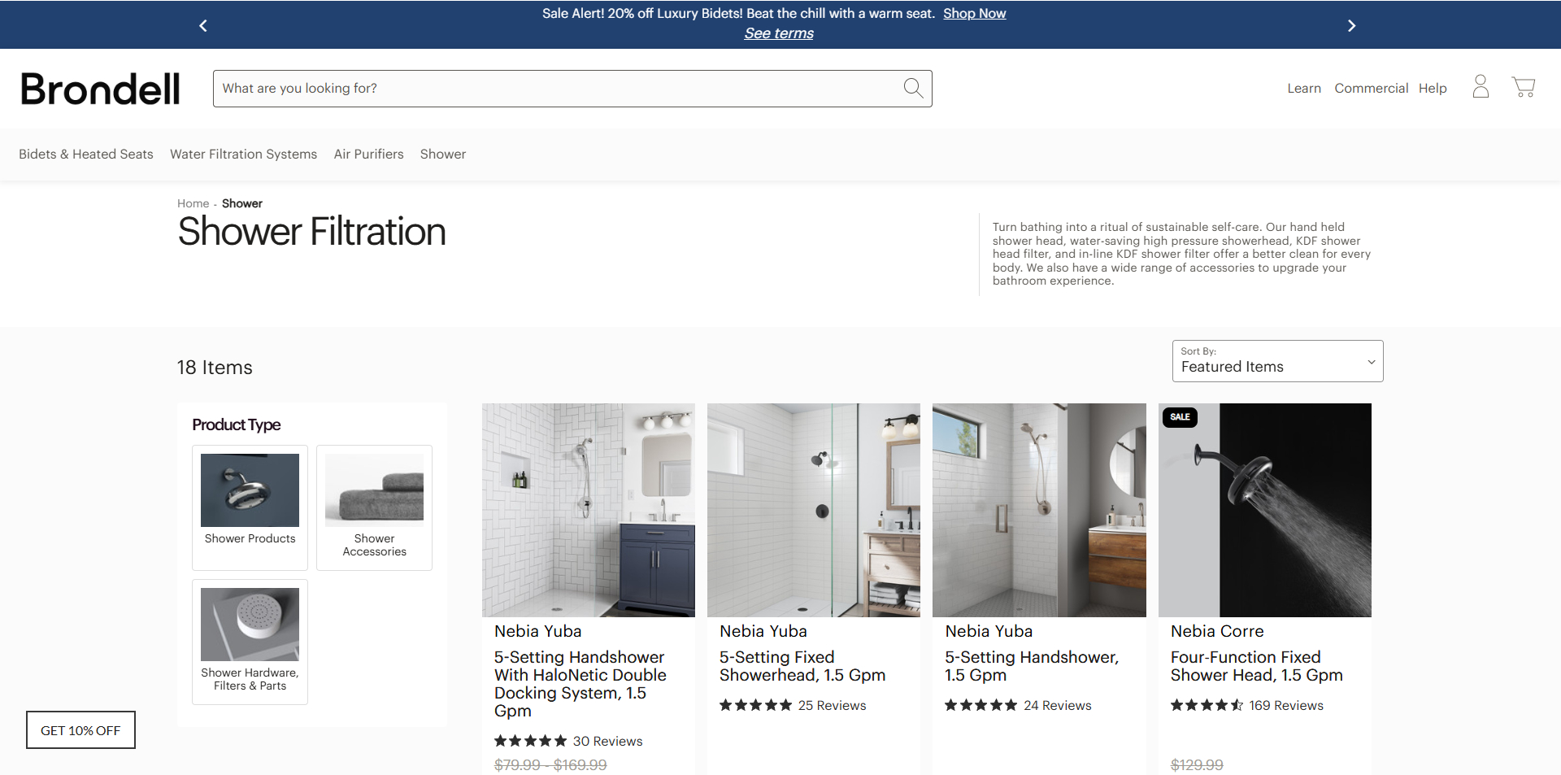This screenshot has height=775, width=1561.
Task: Open the user account icon
Action: point(1481,87)
